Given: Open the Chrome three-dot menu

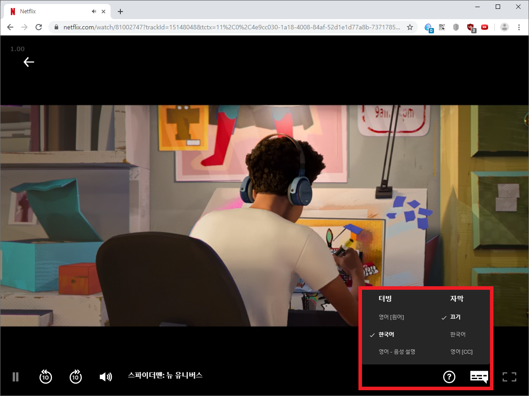Looking at the screenshot, I should click(x=519, y=27).
